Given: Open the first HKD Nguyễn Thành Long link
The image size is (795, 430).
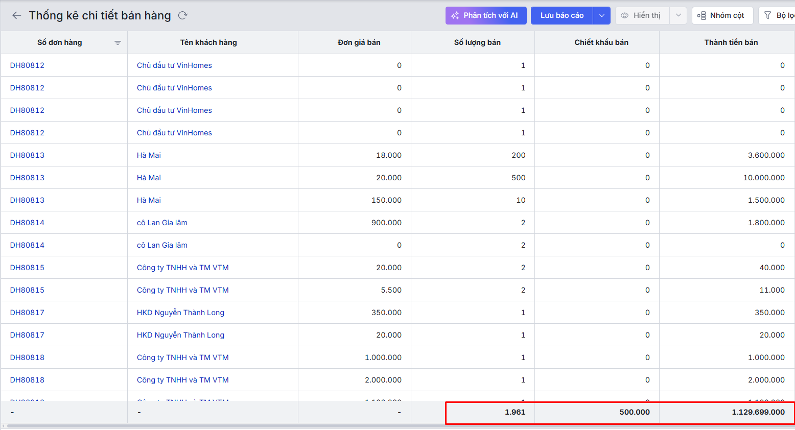Looking at the screenshot, I should (180, 313).
